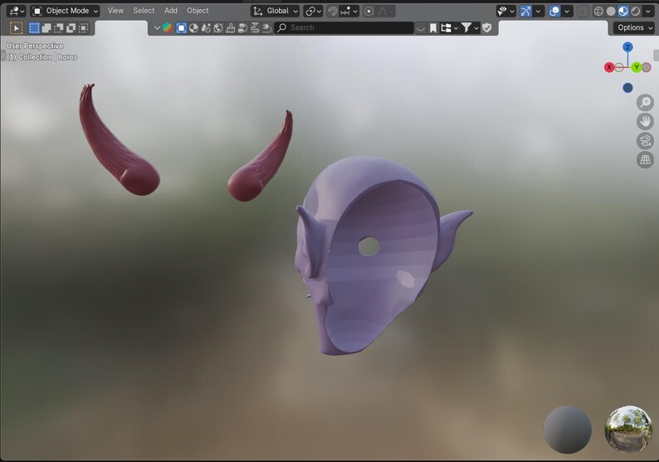Select the tweak selection tool

[16, 27]
